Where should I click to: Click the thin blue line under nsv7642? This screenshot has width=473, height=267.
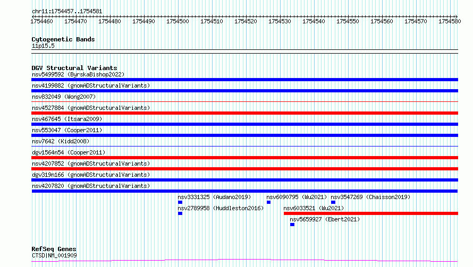click(244, 147)
